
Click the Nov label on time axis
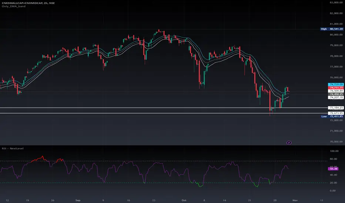click(295, 200)
